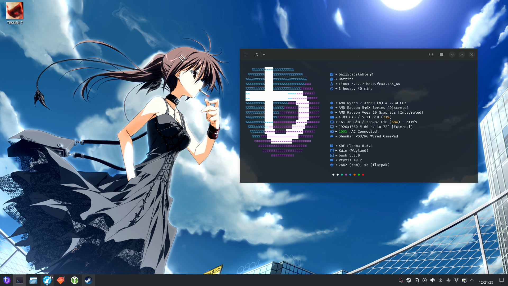The height and width of the screenshot is (286, 508).
Task: Switch to the terminal taskbar entry
Action: click(20, 280)
